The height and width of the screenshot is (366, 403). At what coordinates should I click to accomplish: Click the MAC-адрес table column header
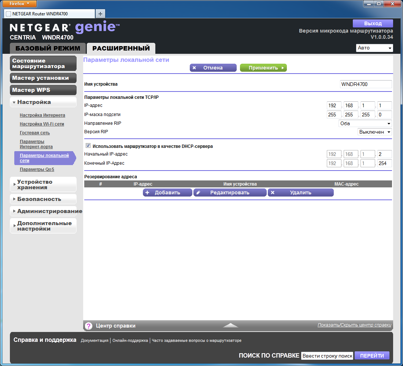(x=347, y=184)
